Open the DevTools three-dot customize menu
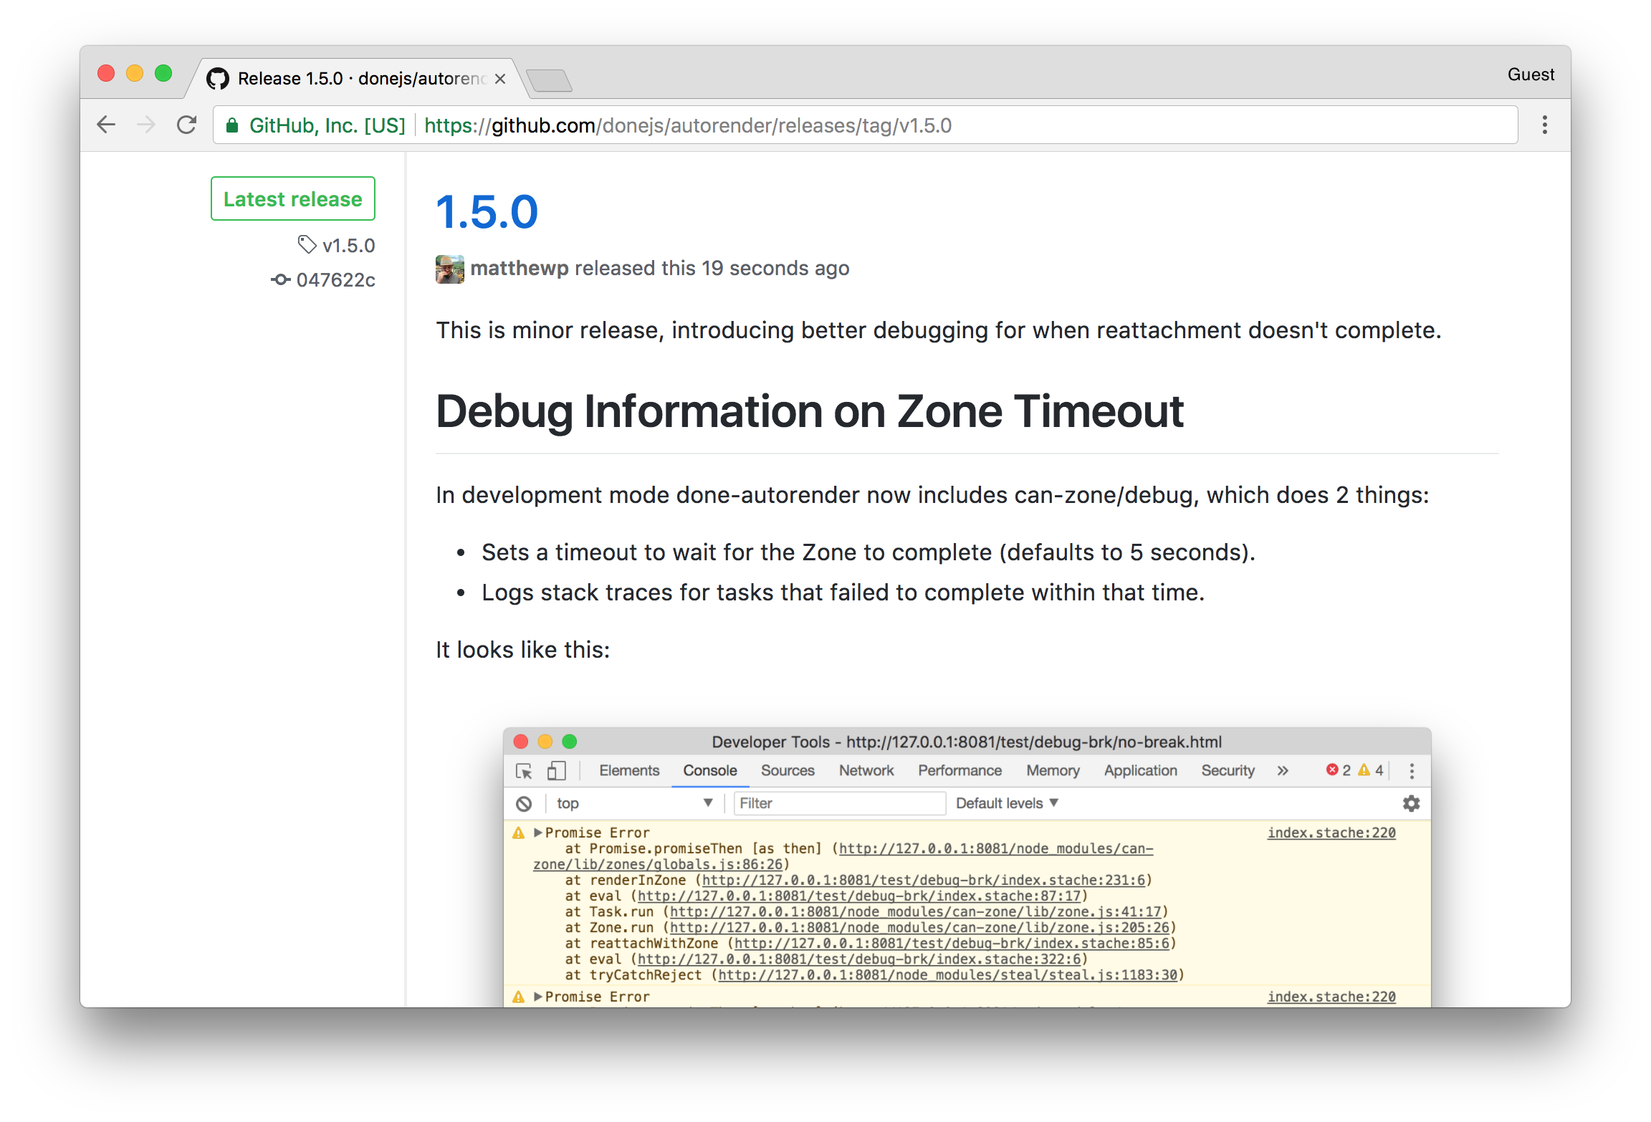 click(1412, 771)
